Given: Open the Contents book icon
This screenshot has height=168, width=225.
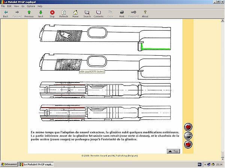Looking at the screenshot, I should pyautogui.click(x=99, y=14).
